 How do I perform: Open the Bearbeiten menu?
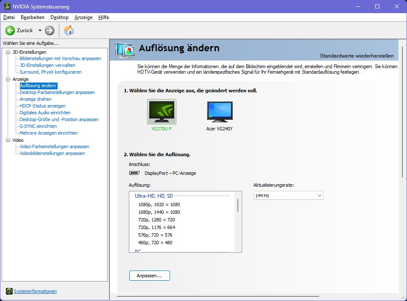(33, 17)
